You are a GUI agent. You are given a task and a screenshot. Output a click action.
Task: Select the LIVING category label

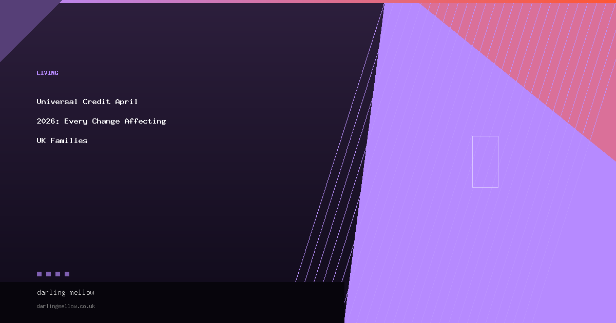[x=47, y=73]
